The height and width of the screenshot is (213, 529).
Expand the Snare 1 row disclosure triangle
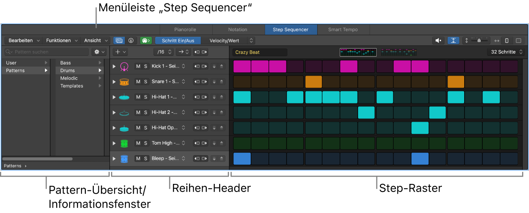pos(114,82)
